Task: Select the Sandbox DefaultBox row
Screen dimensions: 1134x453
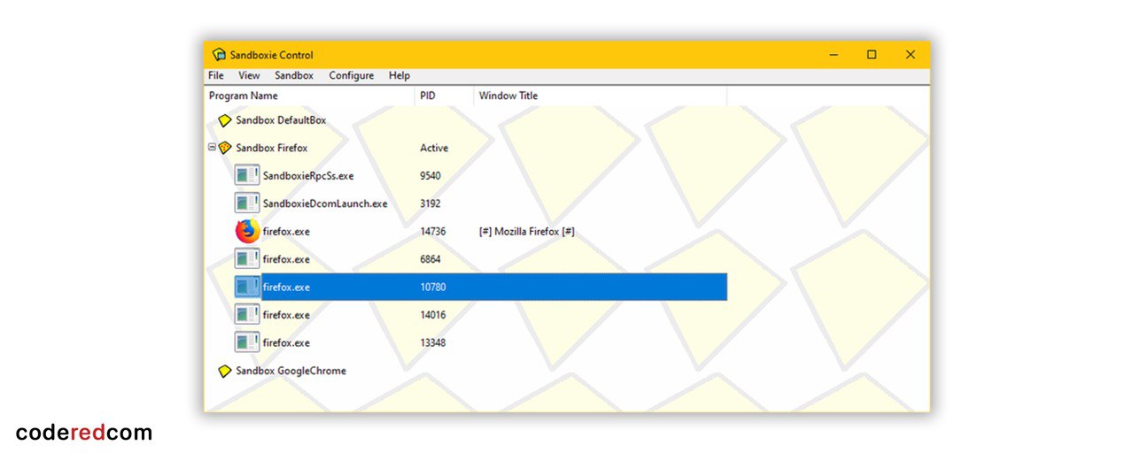Action: (x=281, y=120)
